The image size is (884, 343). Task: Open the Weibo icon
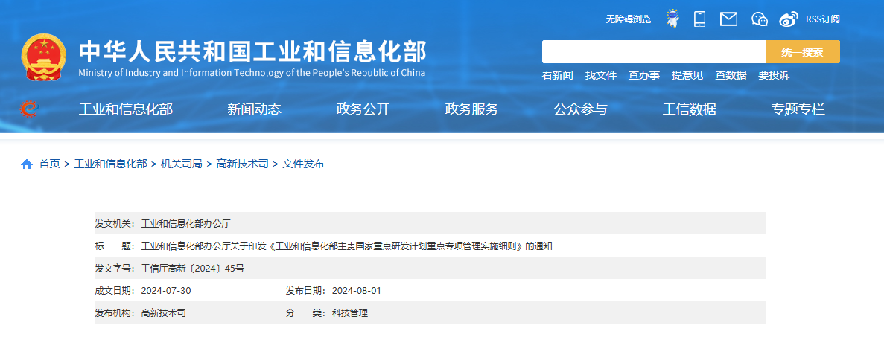click(789, 19)
